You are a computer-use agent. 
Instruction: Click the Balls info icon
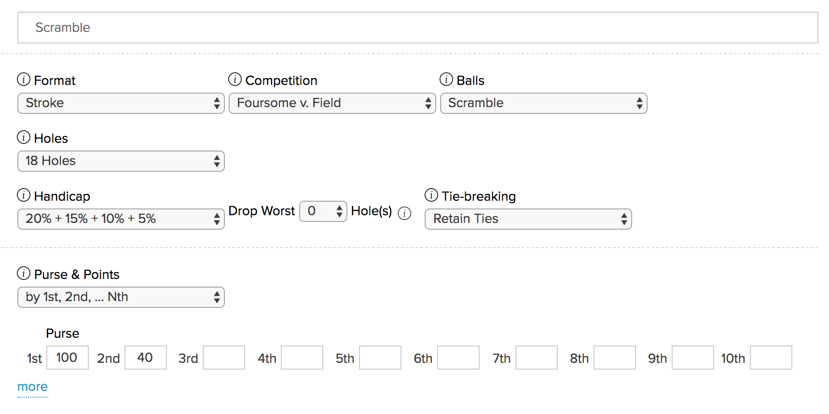click(446, 79)
